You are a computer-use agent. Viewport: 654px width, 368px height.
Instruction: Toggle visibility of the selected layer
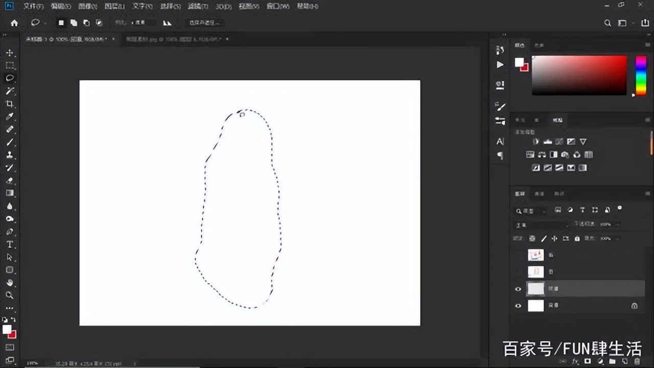pos(518,289)
